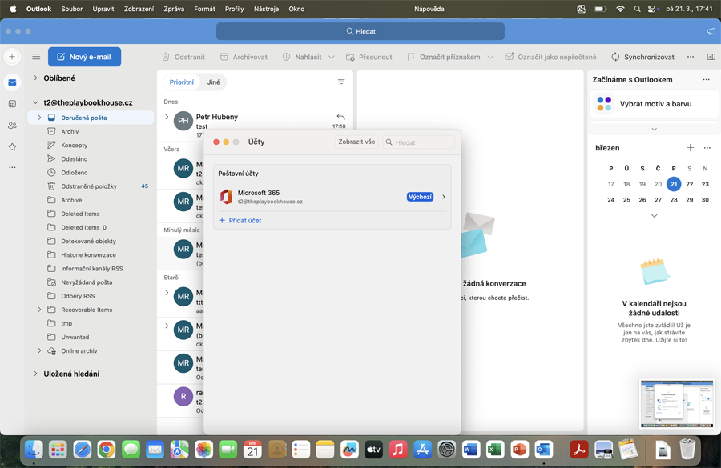Open the message filter icon above list
This screenshot has width=721, height=468.
(341, 82)
